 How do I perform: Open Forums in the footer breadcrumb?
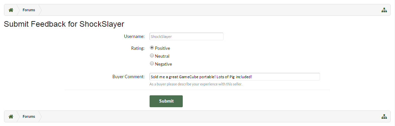[x=29, y=116]
